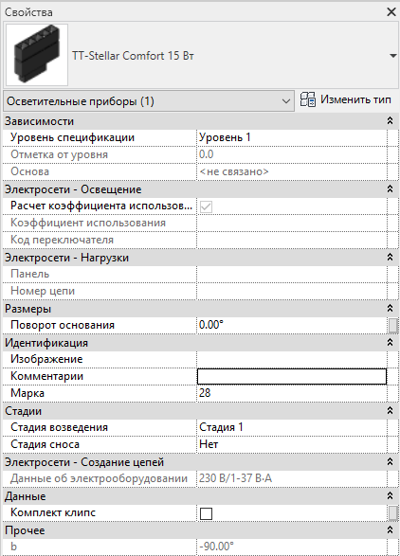Click the Поворот основания label

[63, 325]
